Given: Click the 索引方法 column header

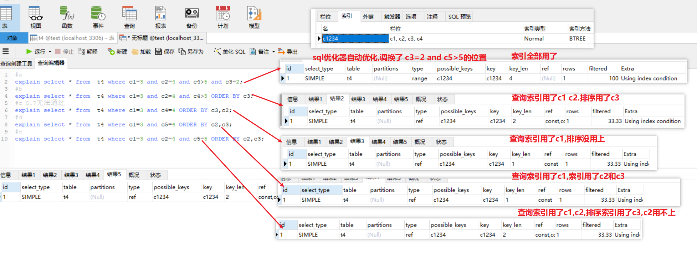Looking at the screenshot, I should (580, 29).
